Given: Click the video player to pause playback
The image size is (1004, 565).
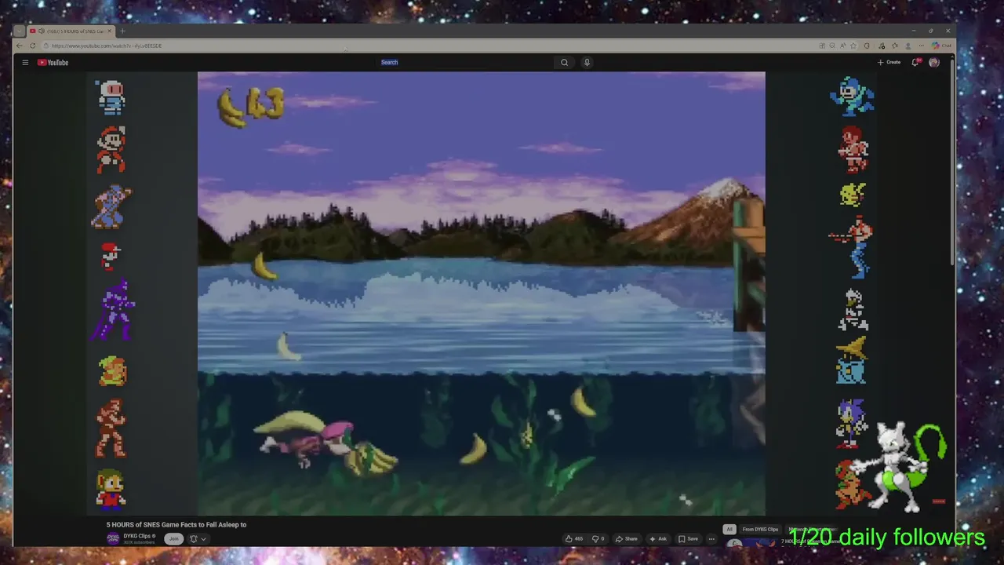Looking at the screenshot, I should coord(481,293).
